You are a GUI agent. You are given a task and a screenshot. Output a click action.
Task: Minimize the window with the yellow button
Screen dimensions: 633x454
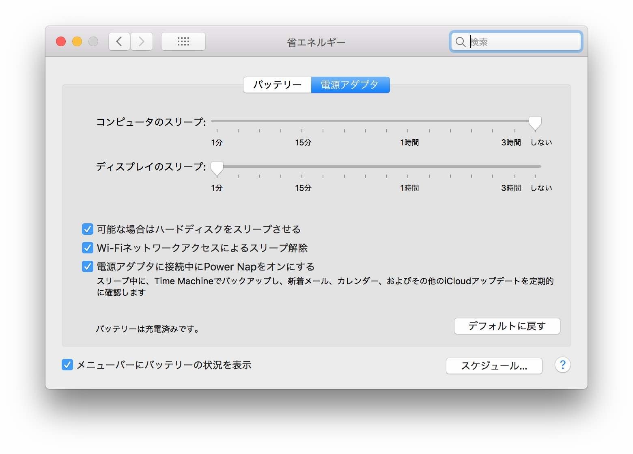tap(77, 41)
